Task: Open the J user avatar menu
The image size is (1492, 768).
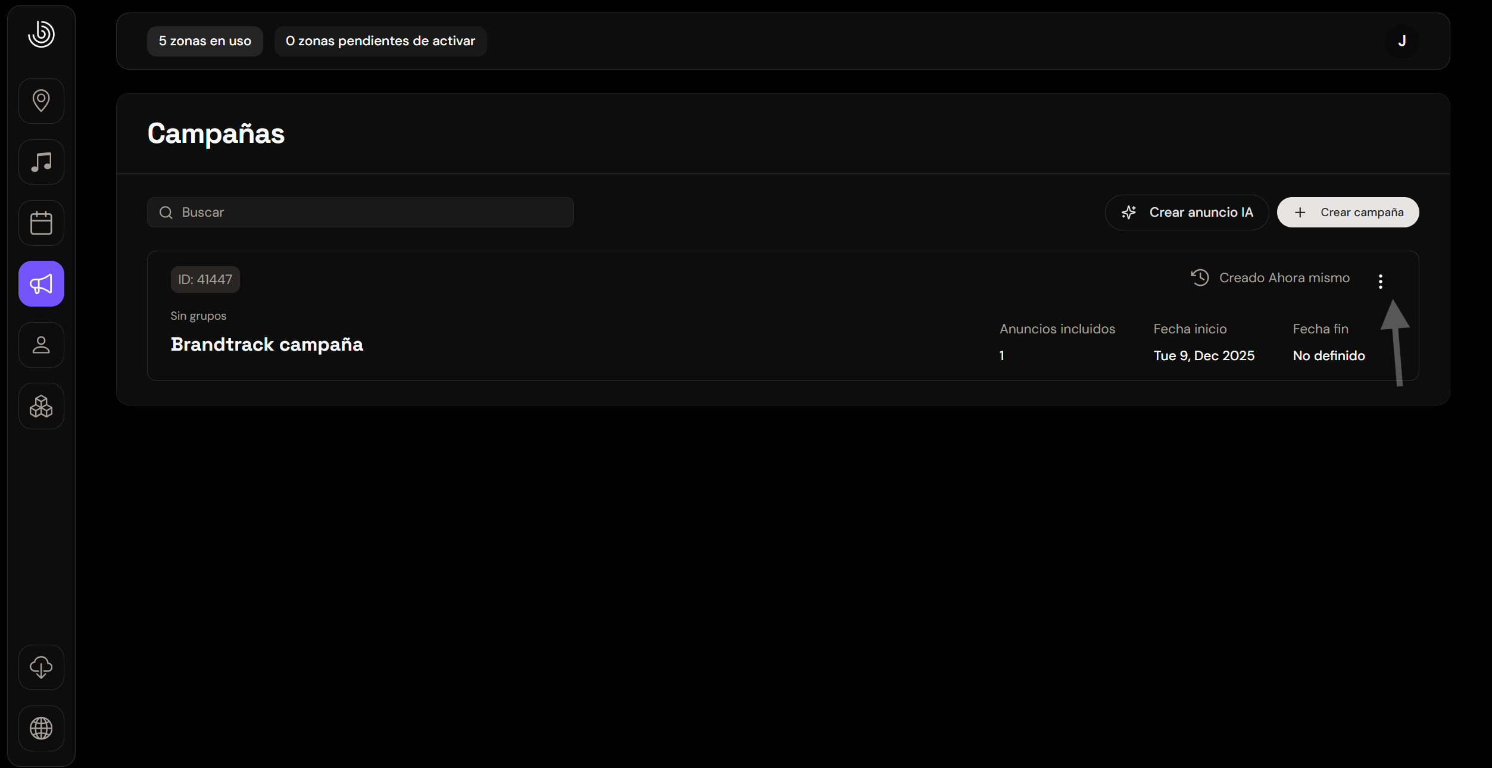Action: (x=1402, y=41)
